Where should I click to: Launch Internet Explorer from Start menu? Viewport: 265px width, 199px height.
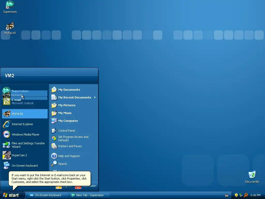tap(25, 124)
